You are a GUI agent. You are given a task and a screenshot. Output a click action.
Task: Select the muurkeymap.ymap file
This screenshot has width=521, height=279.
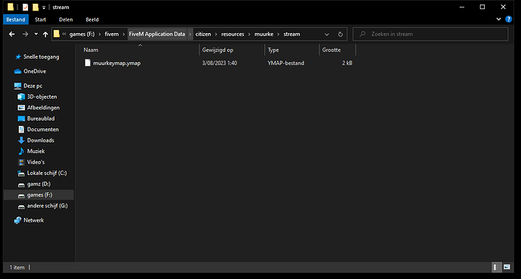coord(116,63)
